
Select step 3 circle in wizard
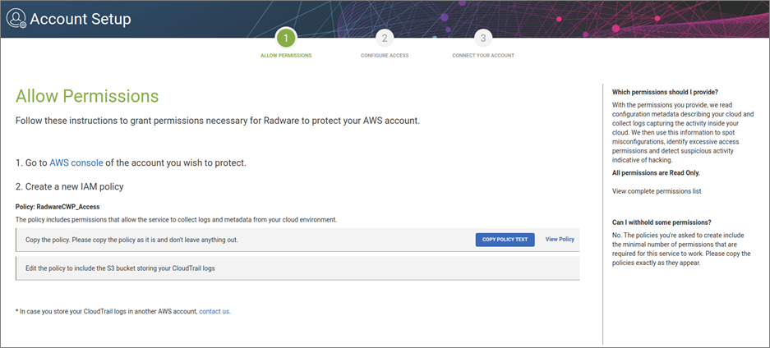click(x=483, y=38)
